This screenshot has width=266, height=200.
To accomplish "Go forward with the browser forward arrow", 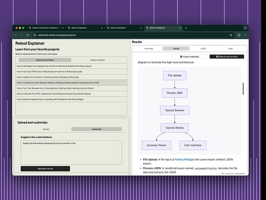I will coord(22,35).
